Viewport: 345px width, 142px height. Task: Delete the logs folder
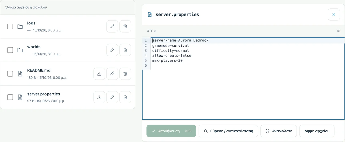(x=125, y=26)
